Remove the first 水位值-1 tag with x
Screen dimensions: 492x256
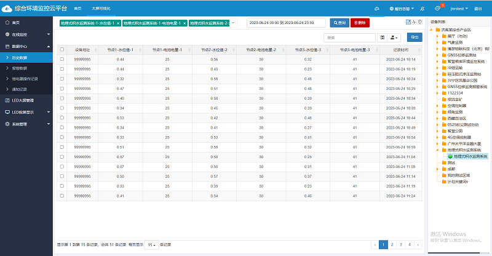tap(118, 23)
